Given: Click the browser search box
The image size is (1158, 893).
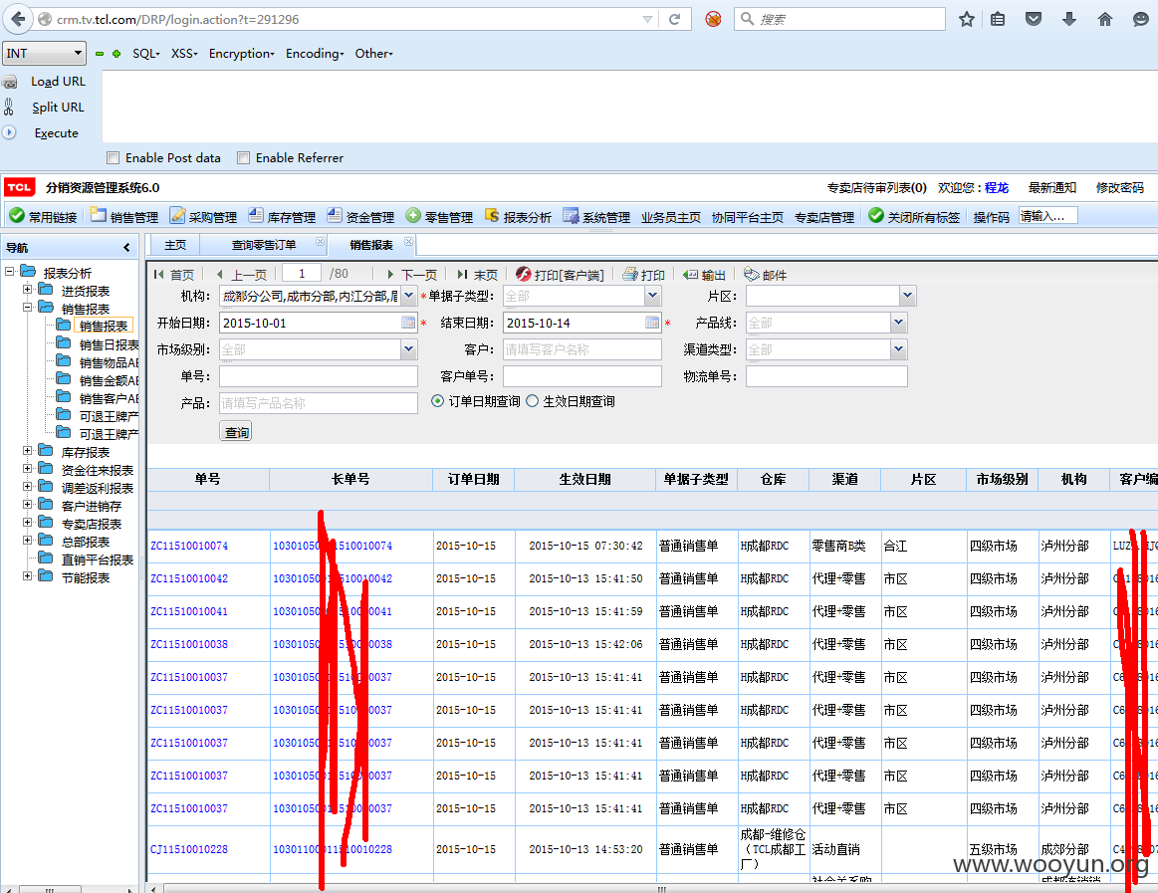Looking at the screenshot, I should coord(839,19).
